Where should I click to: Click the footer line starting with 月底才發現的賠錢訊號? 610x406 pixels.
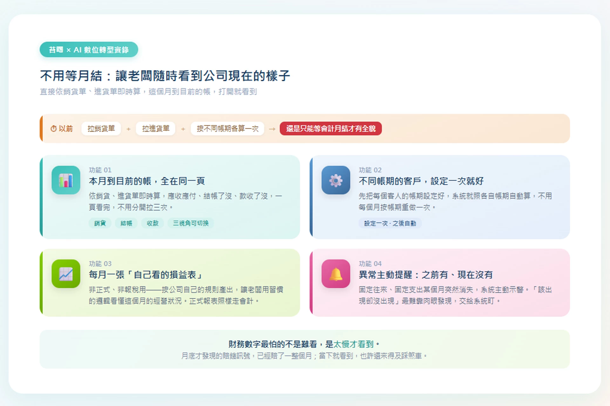(304, 356)
